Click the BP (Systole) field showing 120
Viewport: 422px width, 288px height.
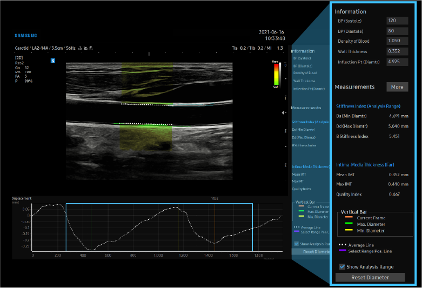(397, 21)
